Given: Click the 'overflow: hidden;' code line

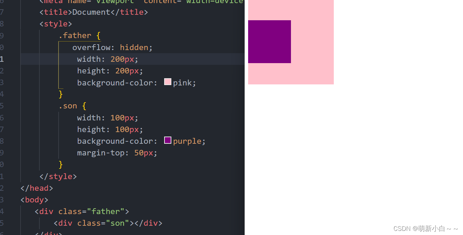Looking at the screenshot, I should 112,47.
